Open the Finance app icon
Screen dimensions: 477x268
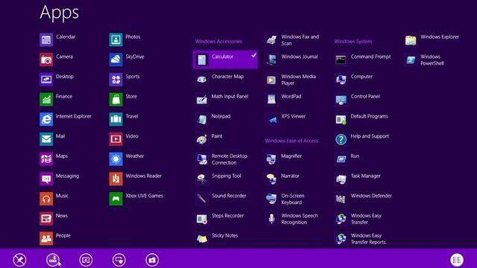point(46,99)
